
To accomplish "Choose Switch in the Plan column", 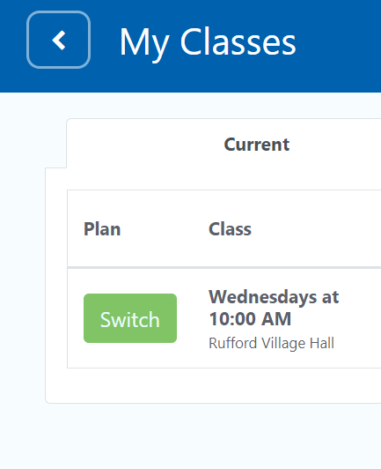I will point(130,318).
